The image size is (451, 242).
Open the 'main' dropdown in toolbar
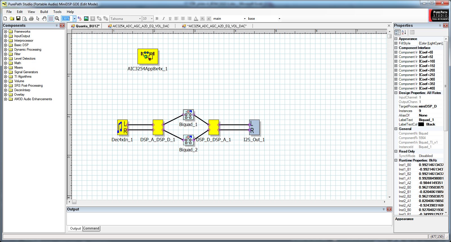coord(245,19)
